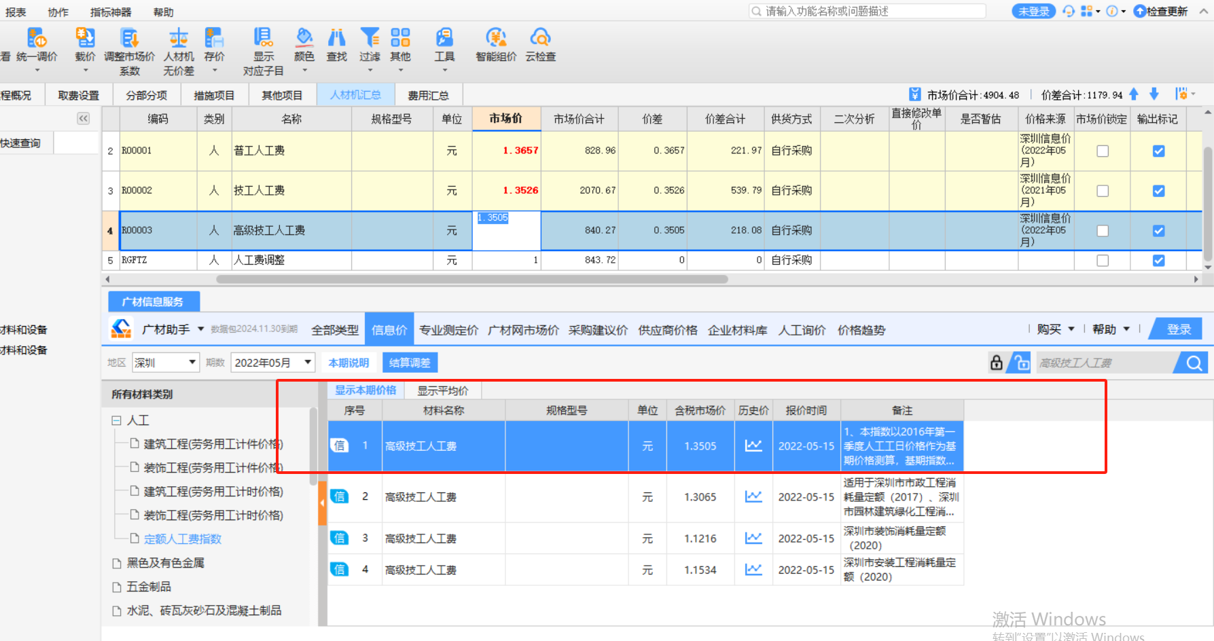Switch to the 费用汇总 tab
The image size is (1214, 641).
pyautogui.click(x=428, y=95)
